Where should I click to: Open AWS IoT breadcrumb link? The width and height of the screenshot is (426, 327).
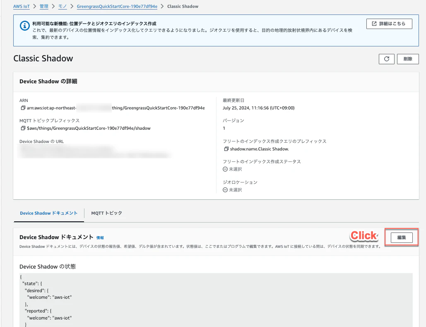[x=22, y=6]
